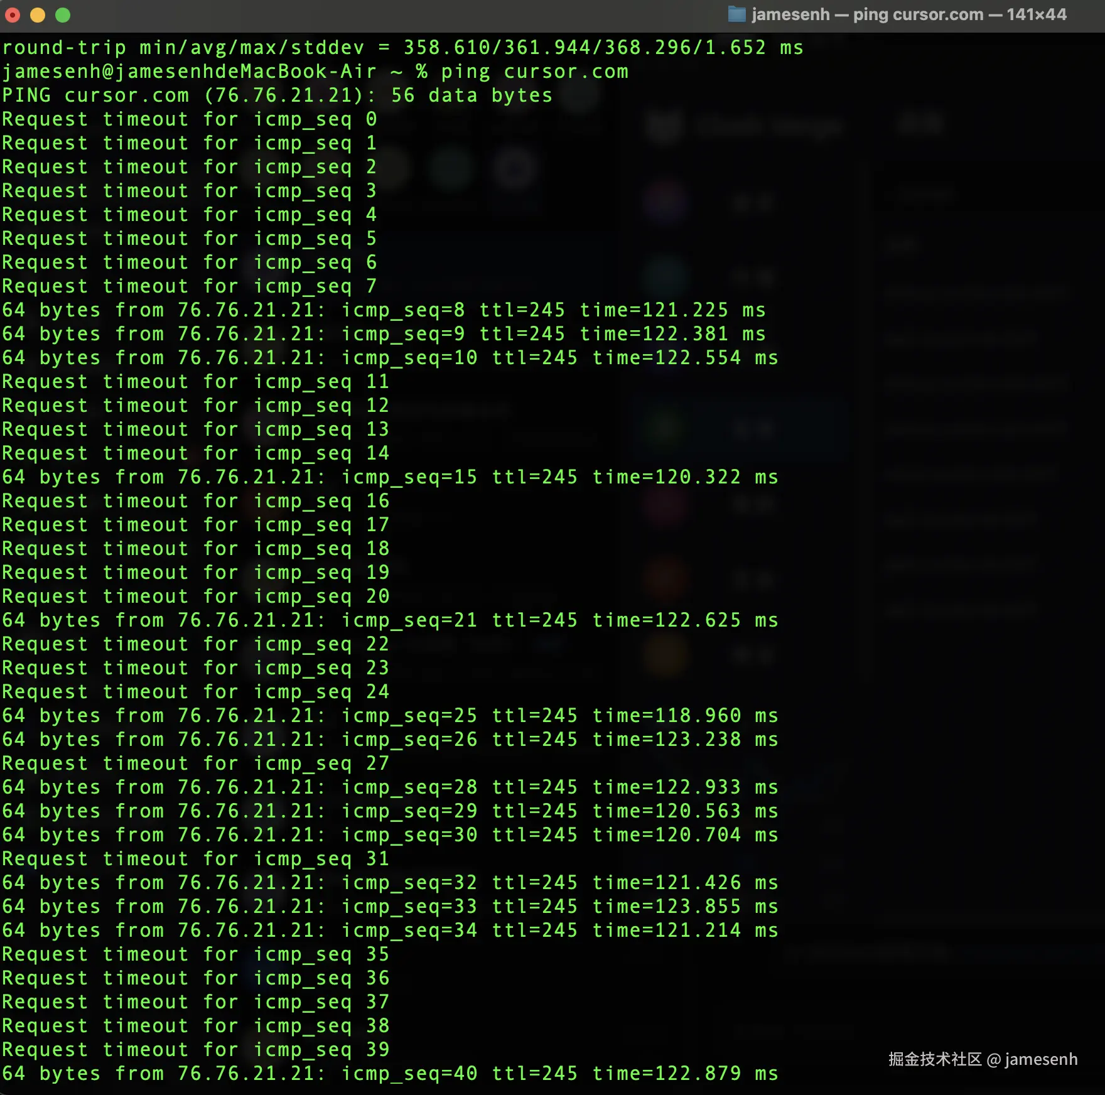This screenshot has width=1105, height=1095.
Task: Click the last reply line icmp_seq=40
Action: (x=389, y=1074)
